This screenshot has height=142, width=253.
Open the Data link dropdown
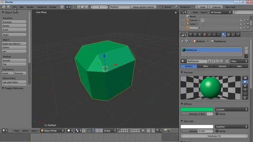(x=239, y=61)
